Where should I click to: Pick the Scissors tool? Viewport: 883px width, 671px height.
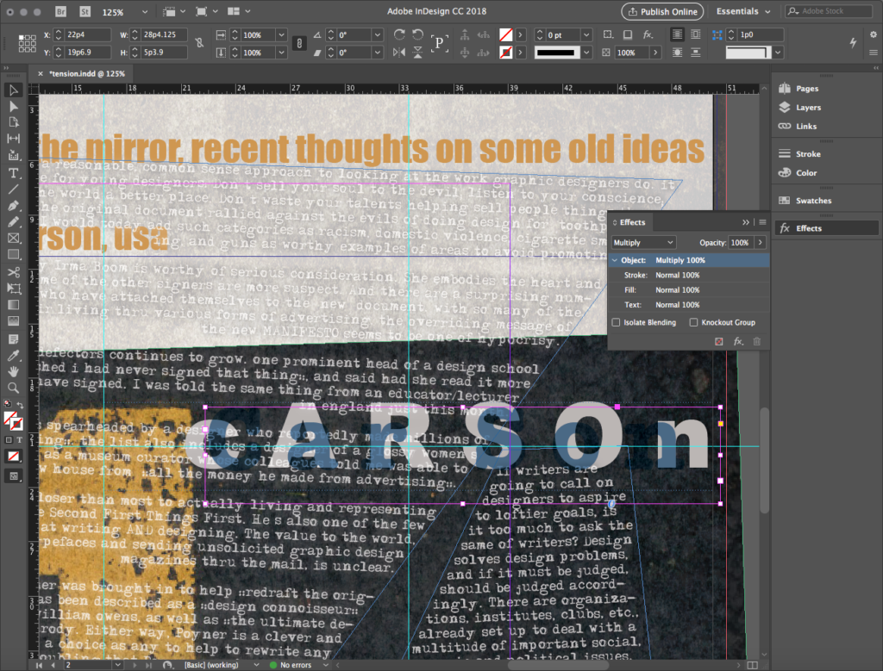(14, 272)
